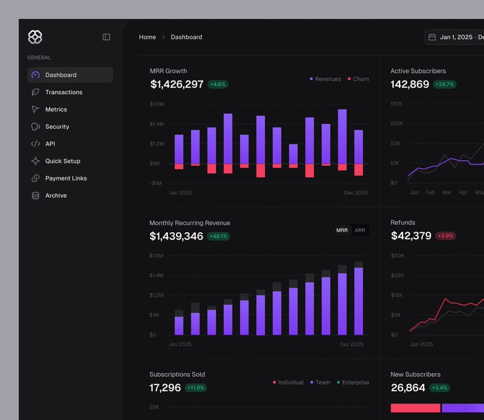Click the +24.7% Active Subscribers badge
This screenshot has height=420, width=484.
point(445,85)
